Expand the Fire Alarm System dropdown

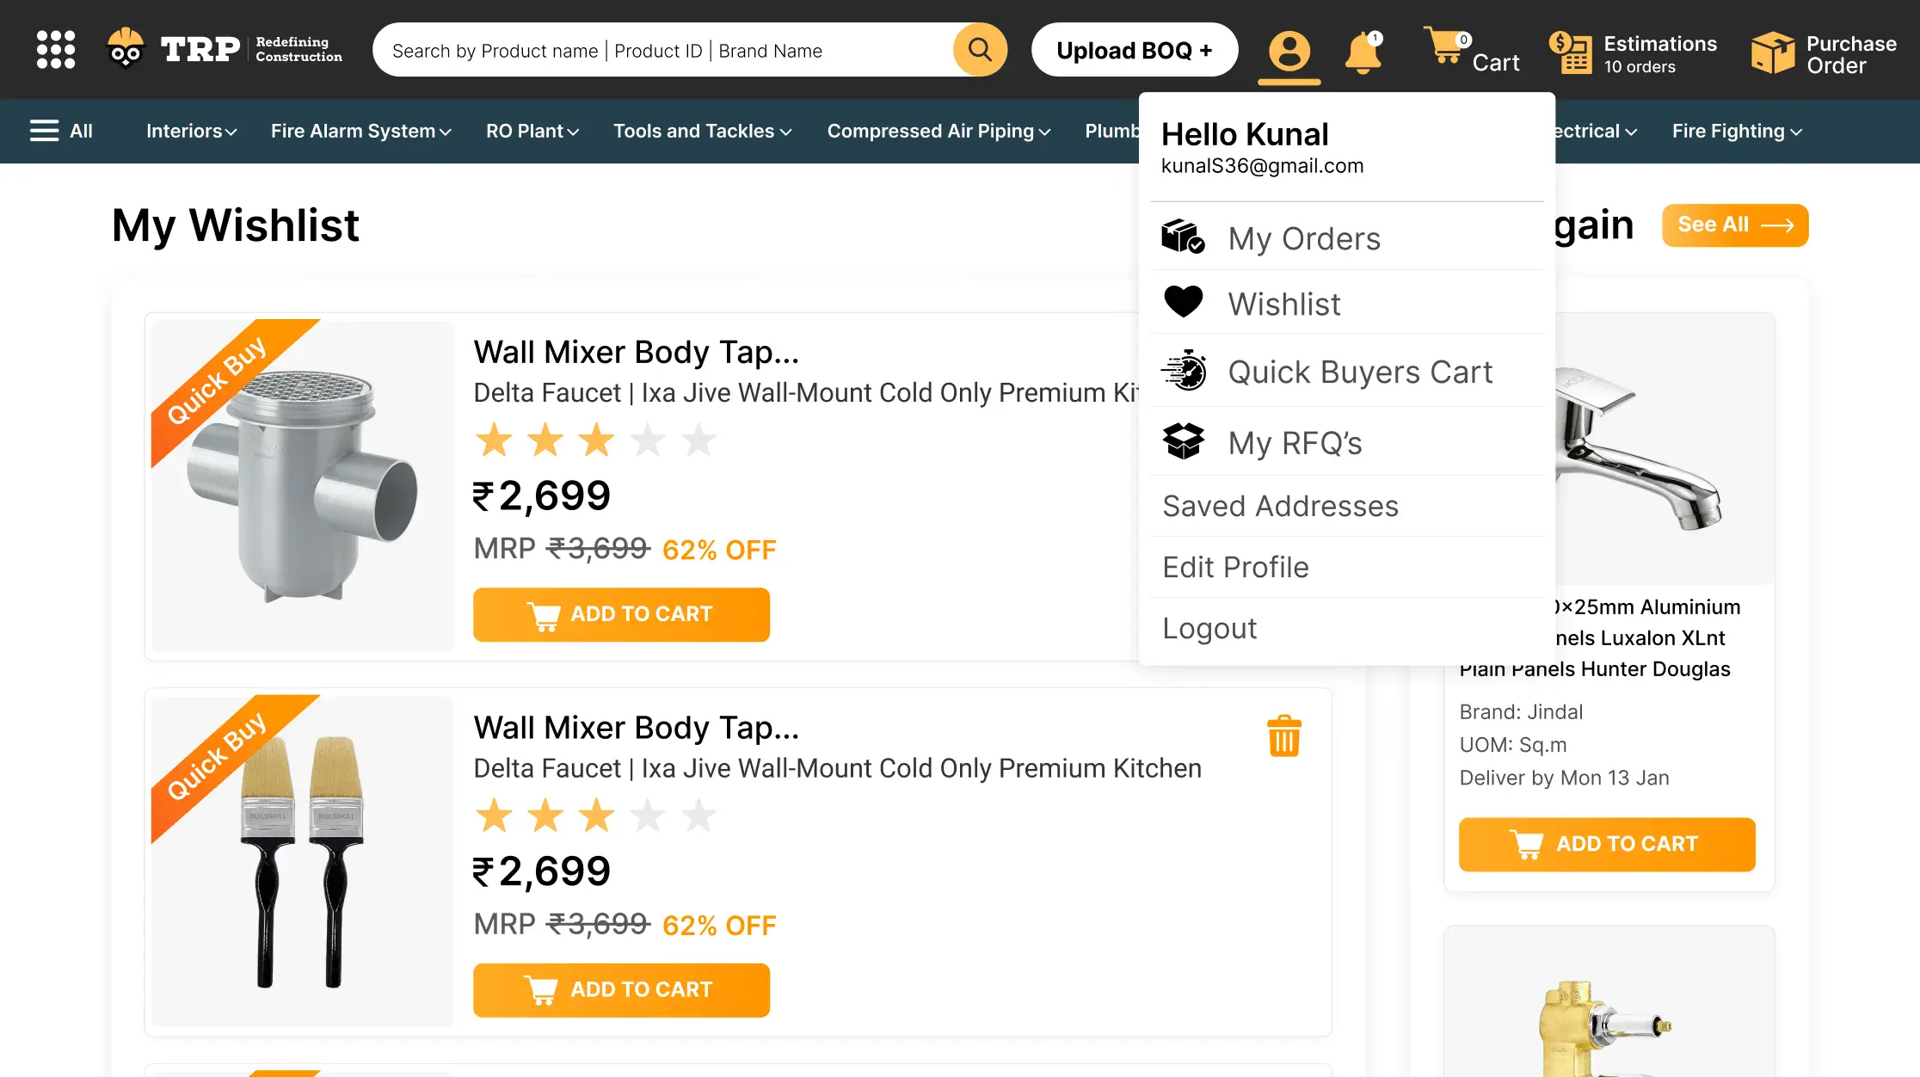360,131
